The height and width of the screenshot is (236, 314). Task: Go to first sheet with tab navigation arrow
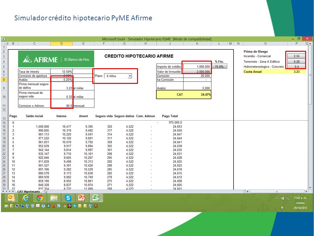(x=3, y=191)
